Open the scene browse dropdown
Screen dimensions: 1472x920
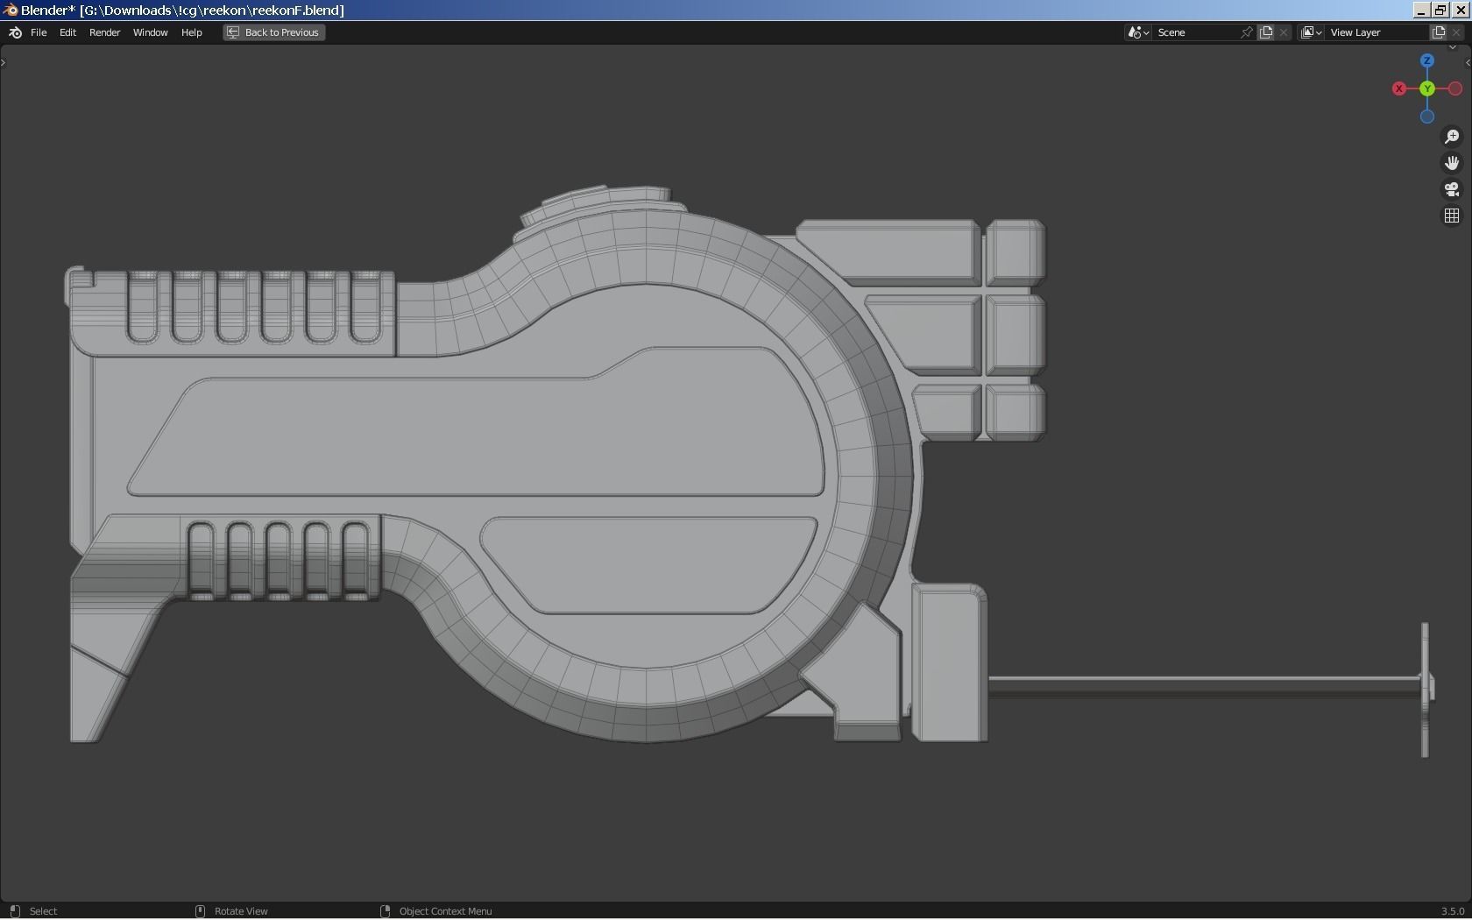point(1138,32)
